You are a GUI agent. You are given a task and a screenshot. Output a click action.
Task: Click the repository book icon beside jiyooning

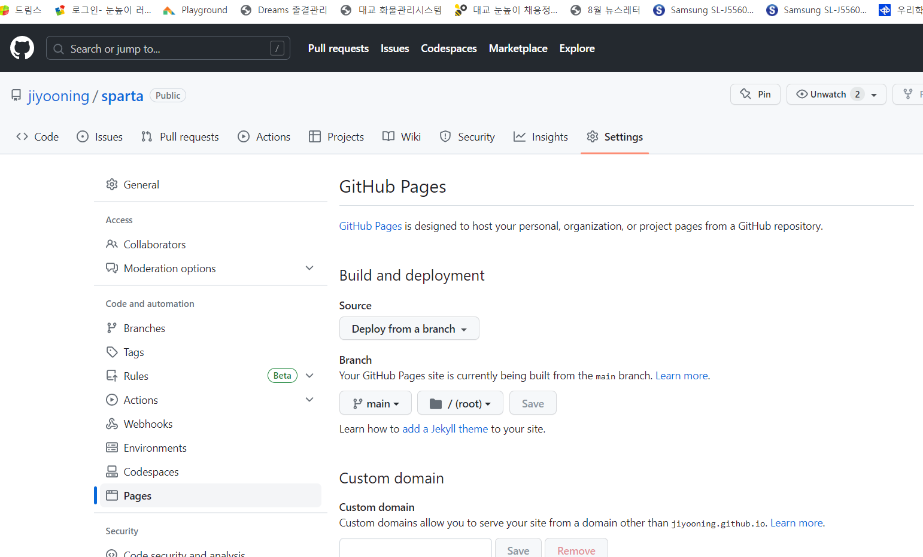click(x=16, y=96)
